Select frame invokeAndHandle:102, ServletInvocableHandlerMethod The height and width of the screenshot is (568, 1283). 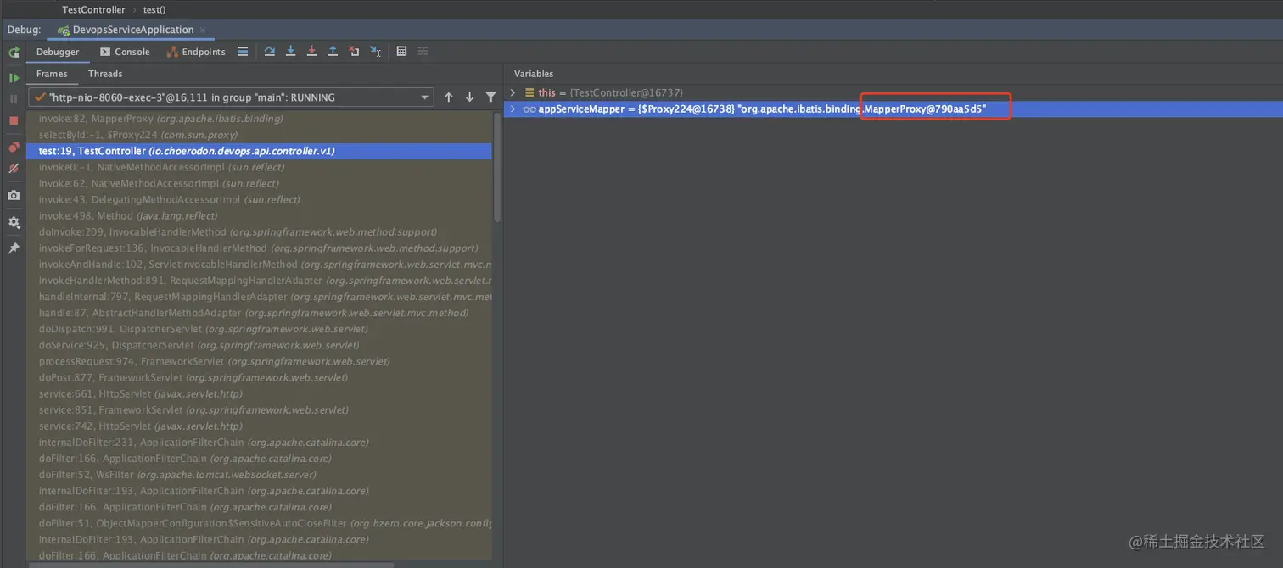point(260,265)
